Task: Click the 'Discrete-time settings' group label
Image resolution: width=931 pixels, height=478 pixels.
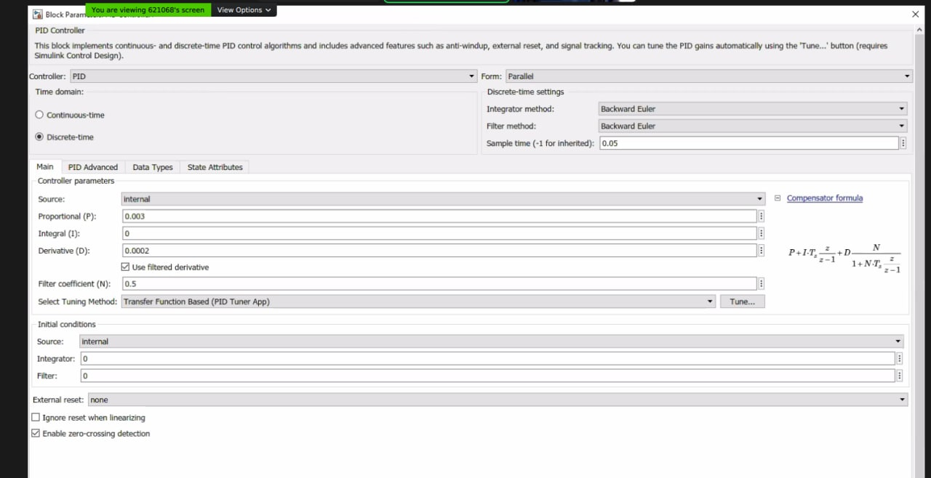Action: tap(525, 92)
